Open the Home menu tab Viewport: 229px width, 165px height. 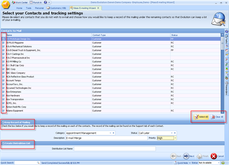pos(19,8)
